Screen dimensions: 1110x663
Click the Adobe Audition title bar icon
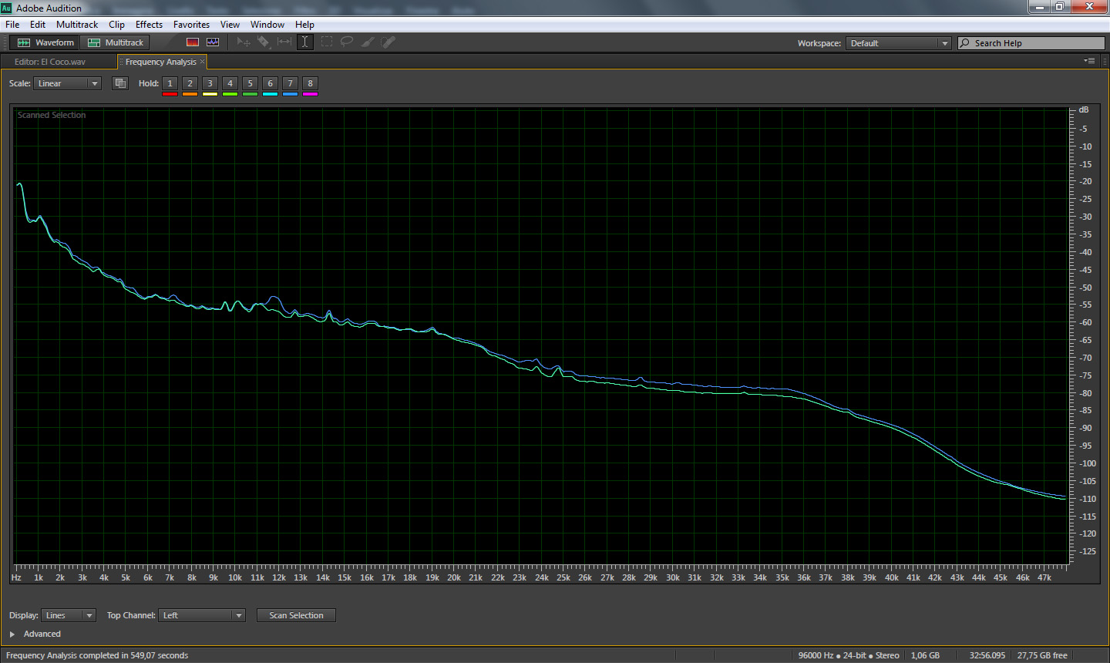click(x=7, y=8)
